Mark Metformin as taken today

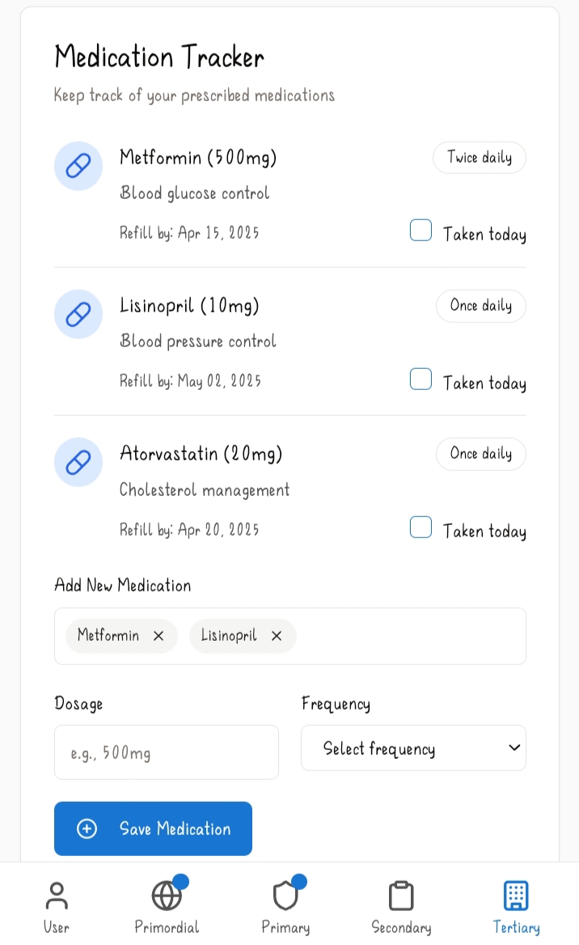421,231
